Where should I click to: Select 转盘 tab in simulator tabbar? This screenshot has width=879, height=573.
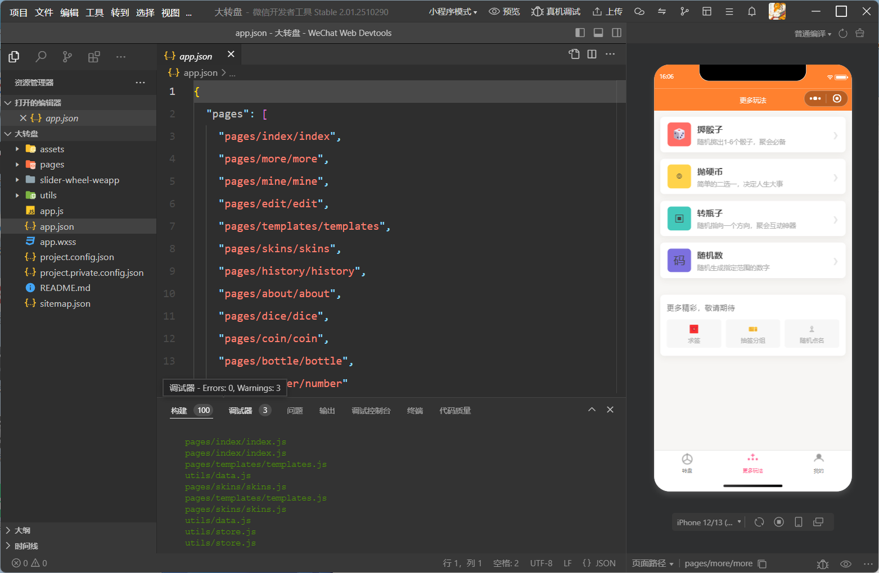point(687,463)
